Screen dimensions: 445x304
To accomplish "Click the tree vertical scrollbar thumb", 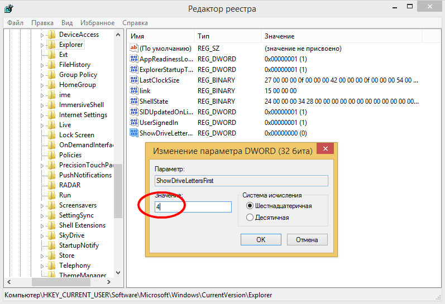I will pos(118,191).
